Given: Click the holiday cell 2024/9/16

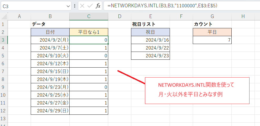Looking at the screenshot, I should (x=150, y=40).
